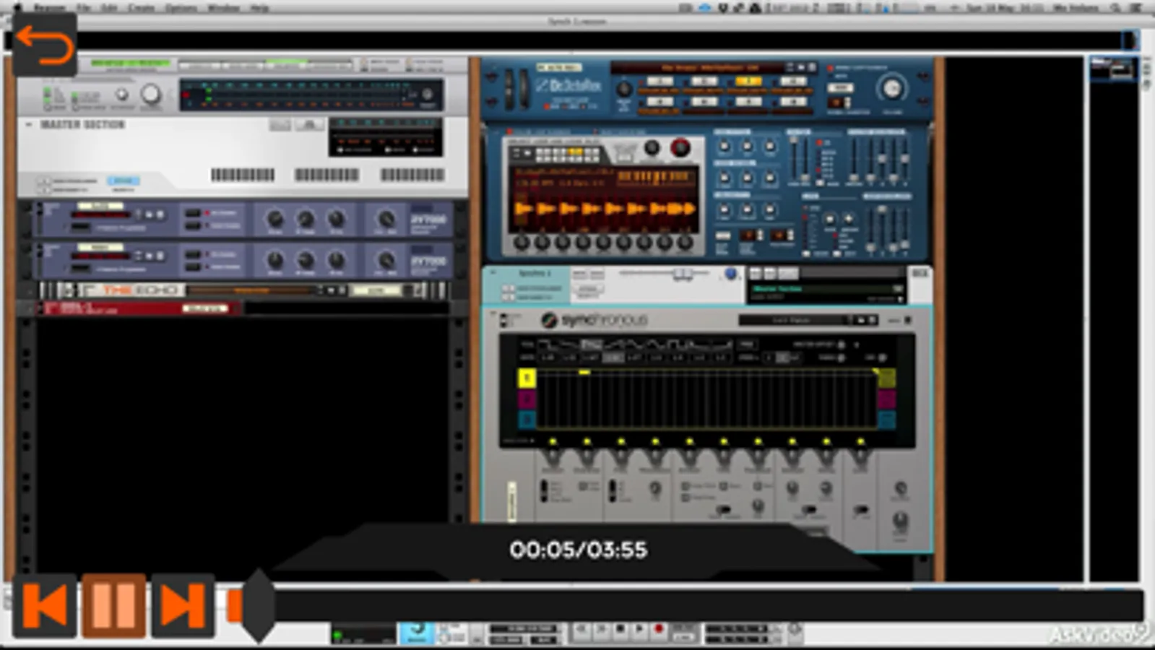
Task: Skip to the previous video chapter
Action: [45, 605]
